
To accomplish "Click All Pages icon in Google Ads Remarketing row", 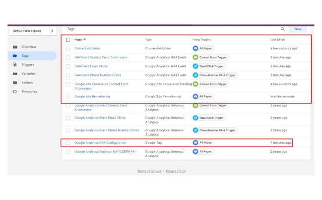I will 196,96.
